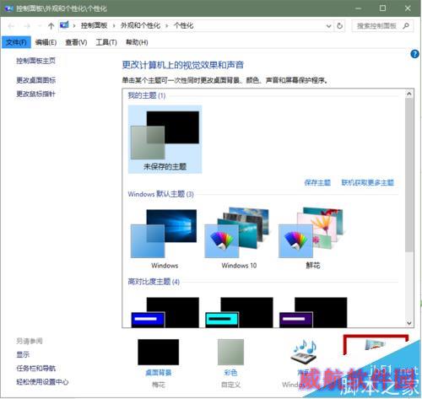Click the 保存主题 link

(x=317, y=182)
